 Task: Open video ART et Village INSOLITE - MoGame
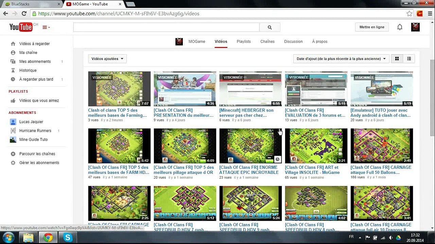312,170
